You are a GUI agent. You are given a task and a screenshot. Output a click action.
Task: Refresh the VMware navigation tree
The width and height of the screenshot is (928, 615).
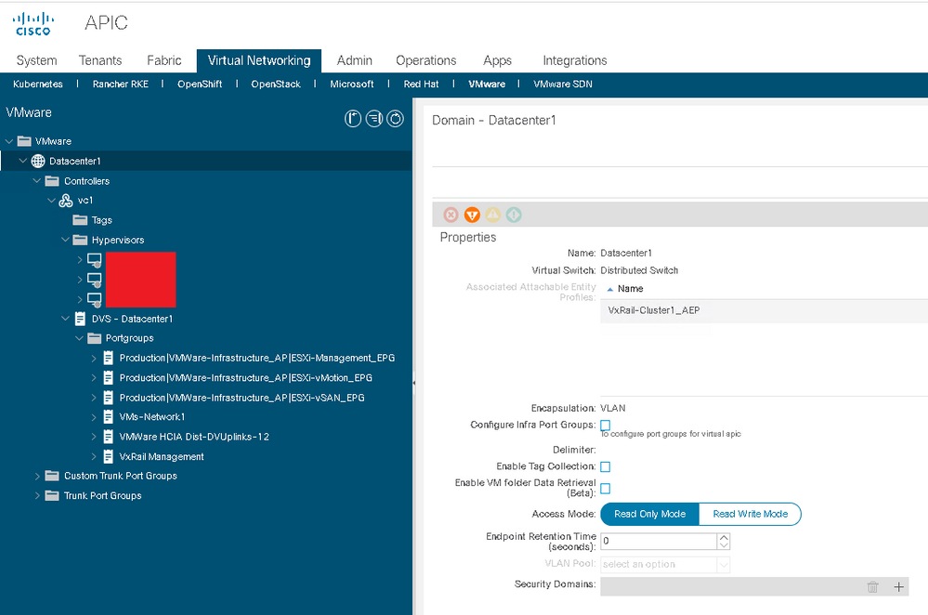coord(396,119)
